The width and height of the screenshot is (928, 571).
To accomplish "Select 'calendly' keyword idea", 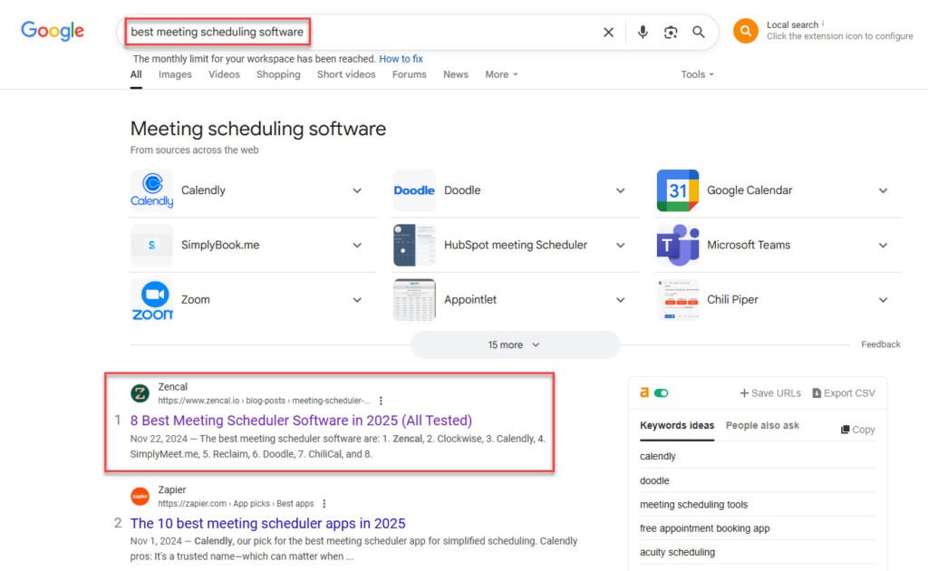I will point(658,456).
